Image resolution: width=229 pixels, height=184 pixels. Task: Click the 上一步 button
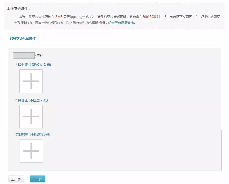[x=16, y=179]
